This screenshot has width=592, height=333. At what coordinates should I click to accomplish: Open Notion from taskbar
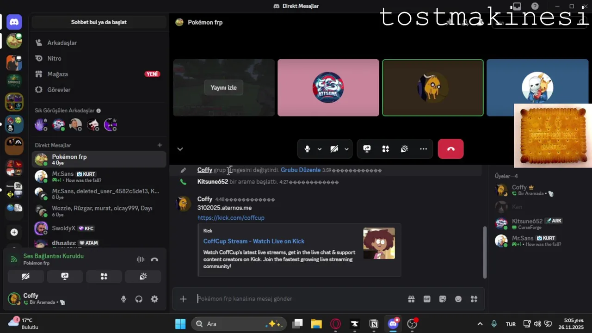tap(374, 324)
